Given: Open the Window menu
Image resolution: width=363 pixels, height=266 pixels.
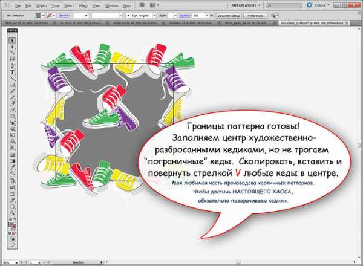Looking at the screenshot, I should tap(111, 5).
